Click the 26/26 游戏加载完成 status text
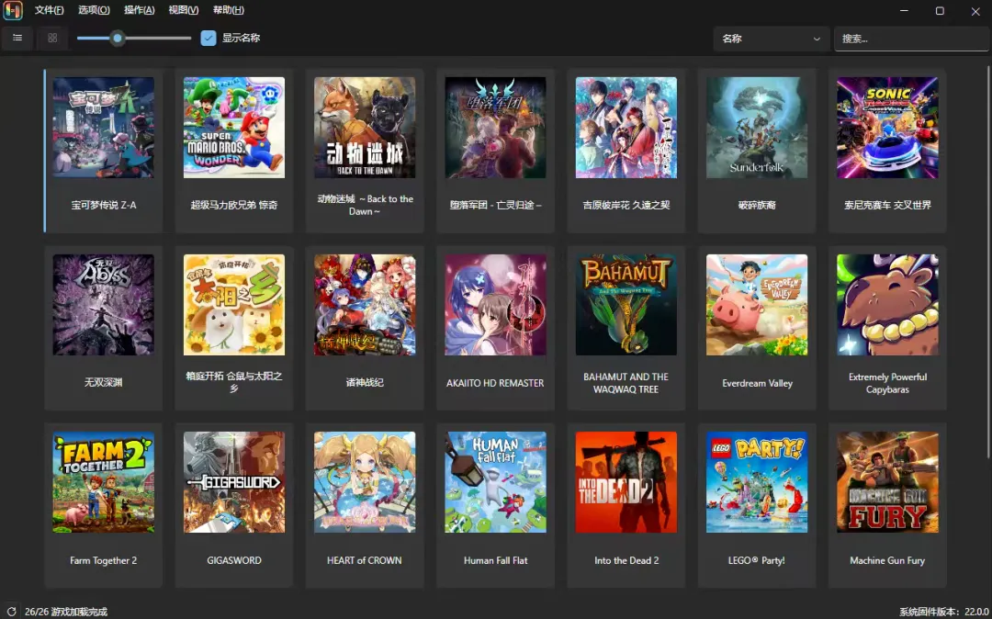 (66, 612)
